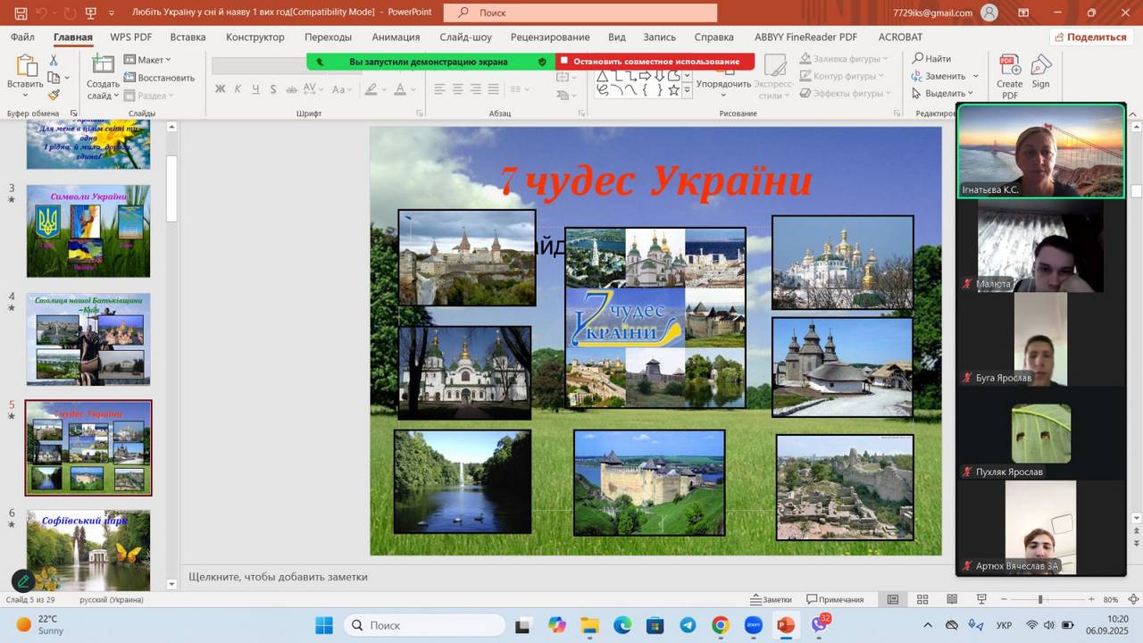Switch to the Анимация tab
This screenshot has width=1143, height=643.
pyautogui.click(x=396, y=37)
